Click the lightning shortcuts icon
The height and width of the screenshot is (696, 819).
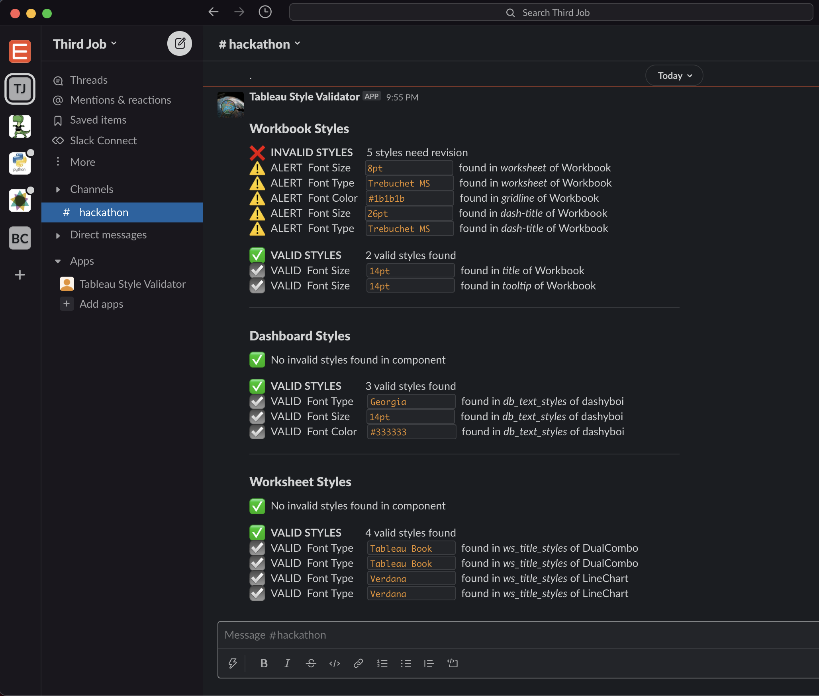click(233, 663)
